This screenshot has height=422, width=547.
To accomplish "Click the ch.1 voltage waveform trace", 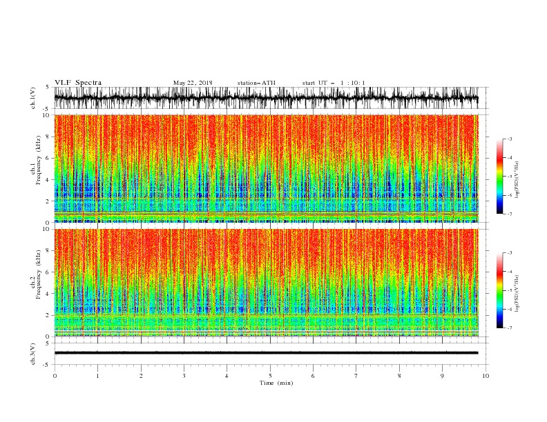I will pos(266,98).
